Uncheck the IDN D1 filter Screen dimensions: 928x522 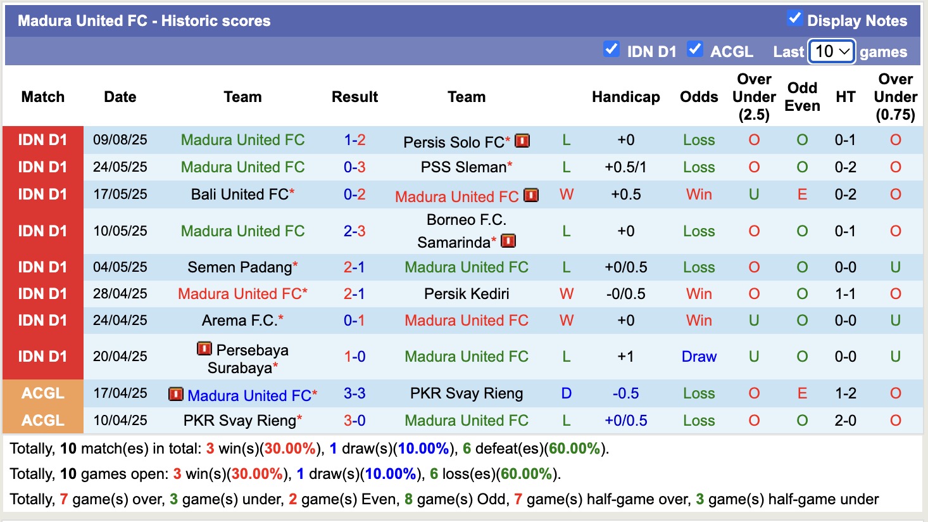(x=611, y=49)
